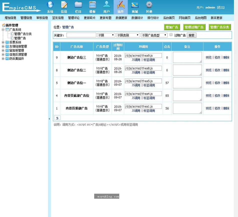Open 管理评论 in the submenu
Viewport: 238px width, 217px height.
pyautogui.click(x=74, y=18)
